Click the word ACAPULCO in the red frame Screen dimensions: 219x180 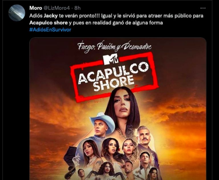click(x=113, y=73)
